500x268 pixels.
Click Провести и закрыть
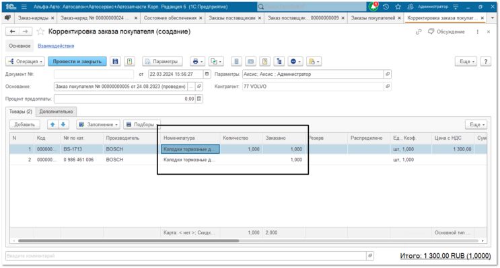pos(77,61)
